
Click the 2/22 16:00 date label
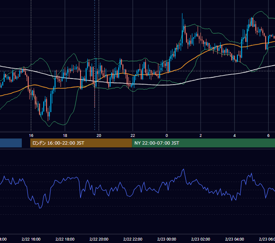tap(31, 239)
